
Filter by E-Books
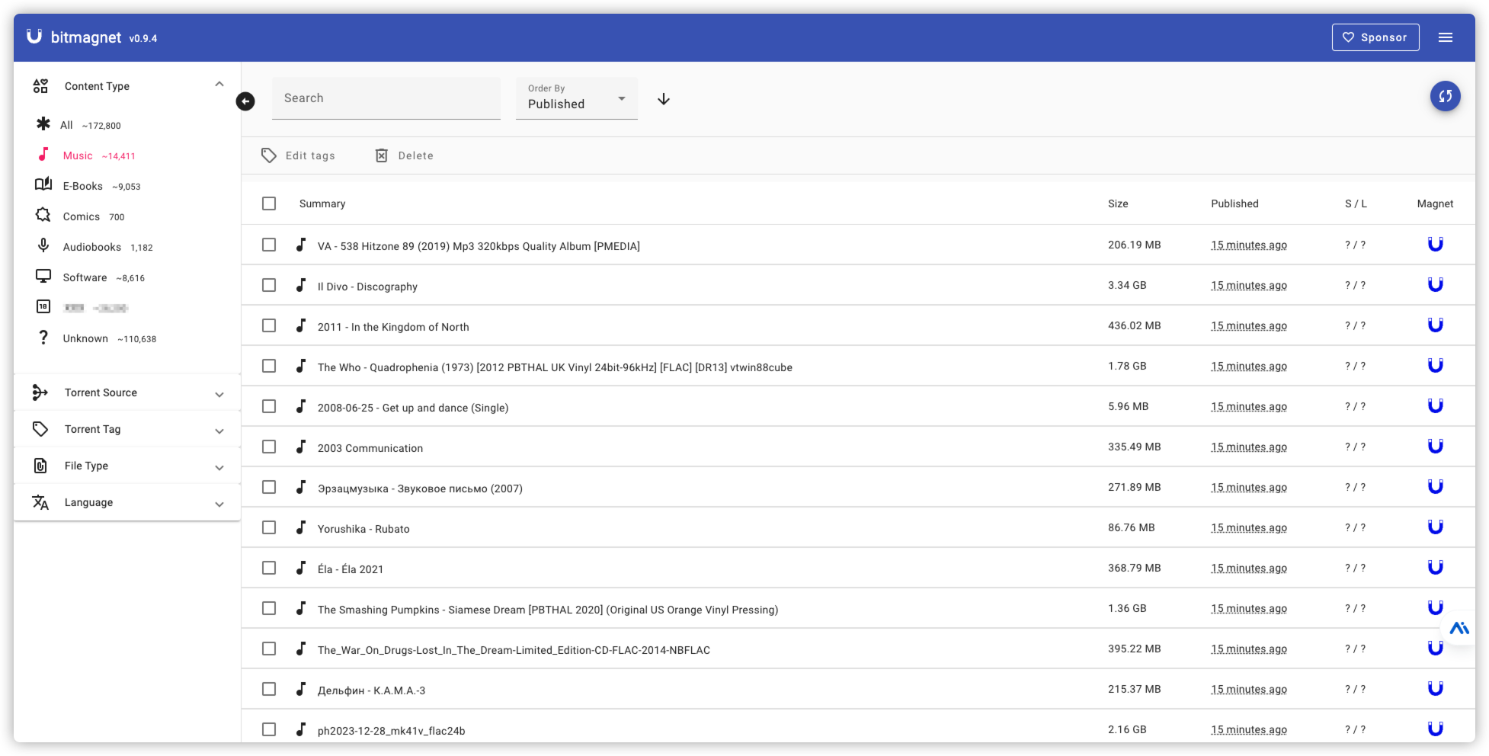pos(88,186)
